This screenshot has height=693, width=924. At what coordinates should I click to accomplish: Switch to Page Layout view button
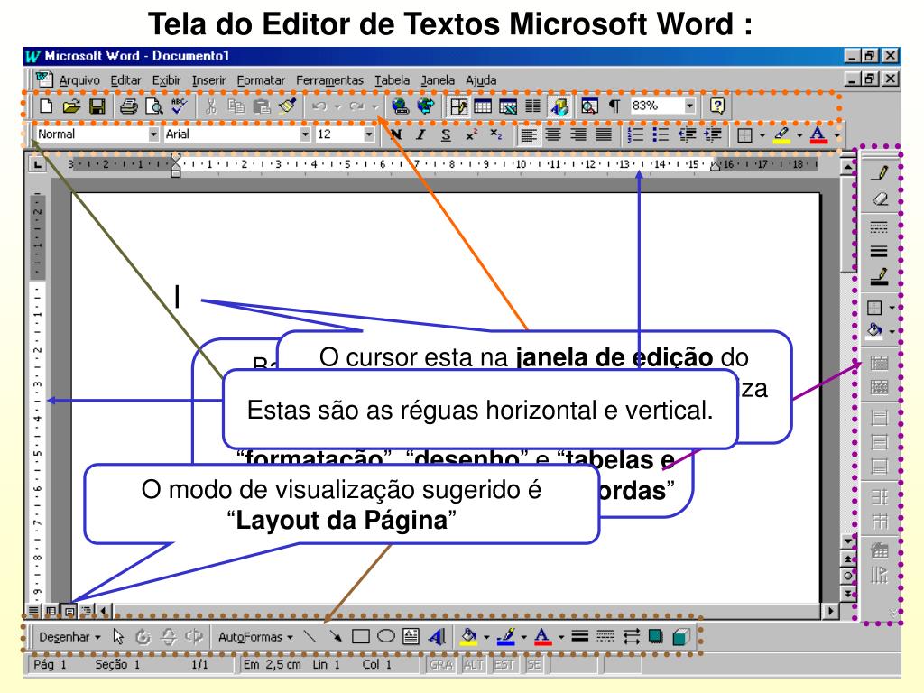click(x=69, y=611)
